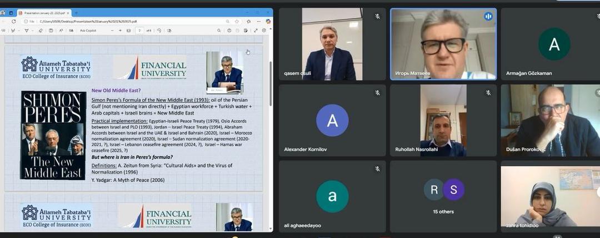Open the PDF find search icon

coord(219,31)
